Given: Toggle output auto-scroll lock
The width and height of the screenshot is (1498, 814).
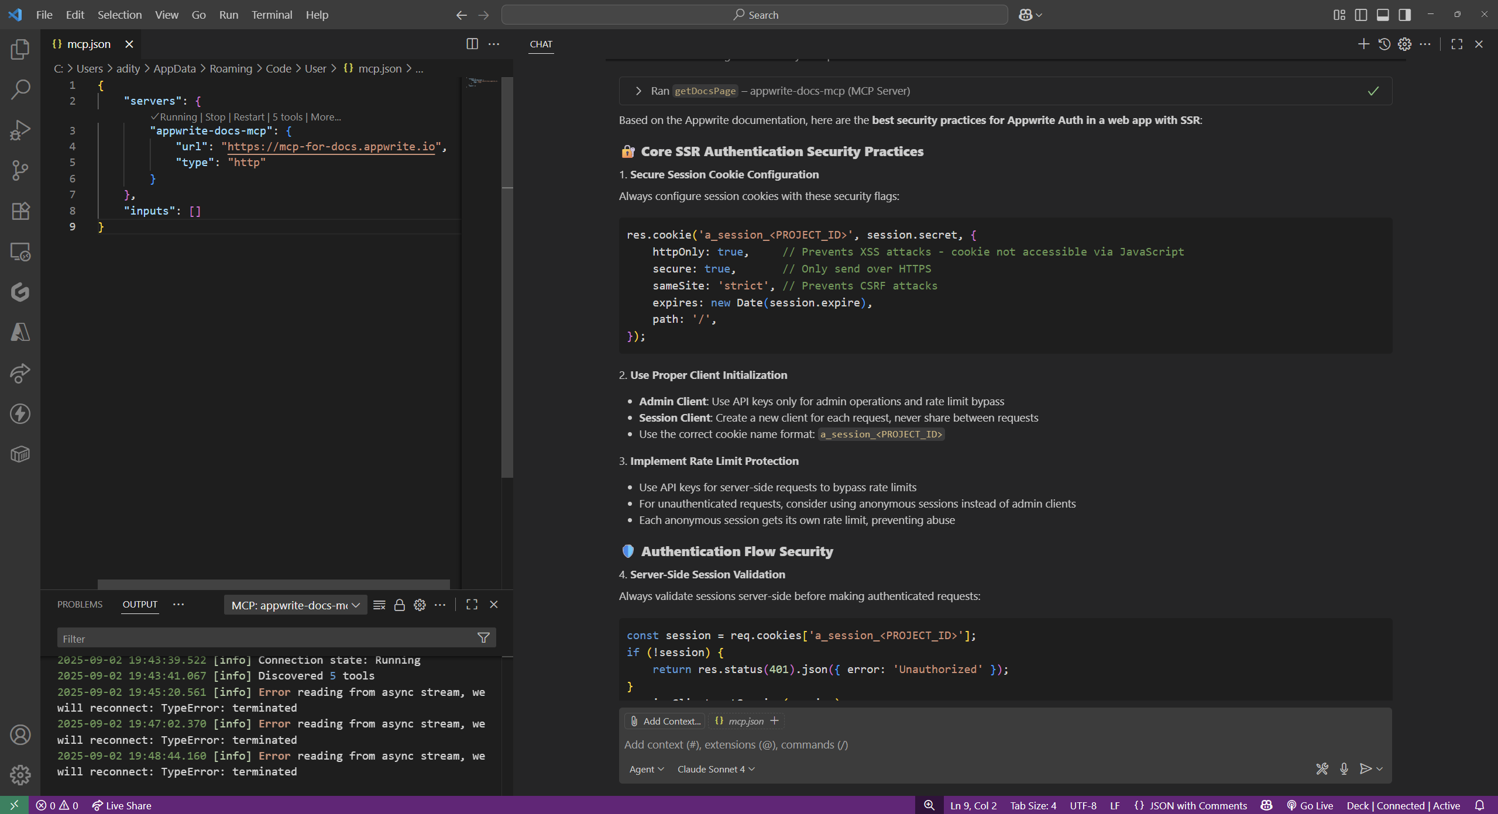Looking at the screenshot, I should click(x=400, y=605).
